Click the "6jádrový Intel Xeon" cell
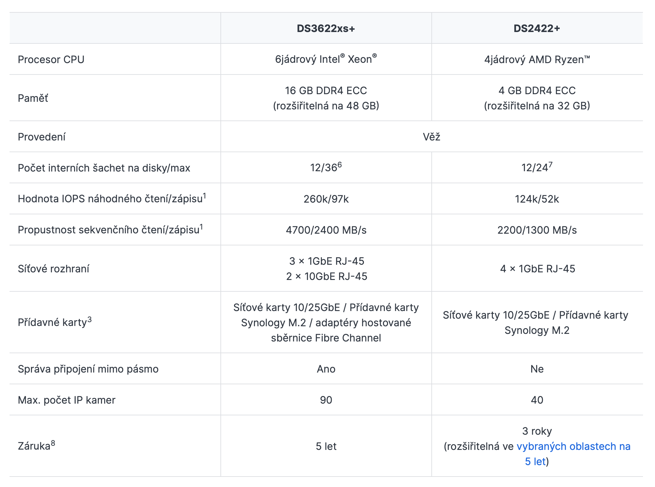 [326, 59]
